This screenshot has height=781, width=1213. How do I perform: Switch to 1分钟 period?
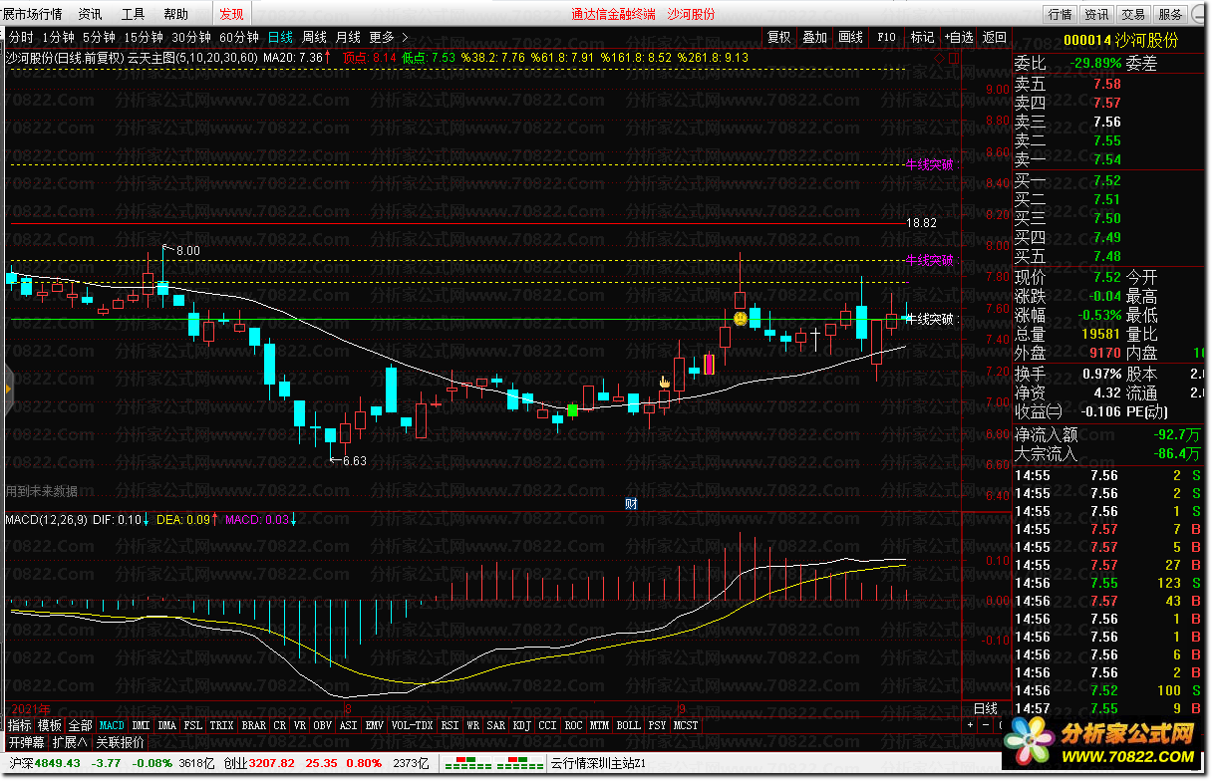pos(58,37)
